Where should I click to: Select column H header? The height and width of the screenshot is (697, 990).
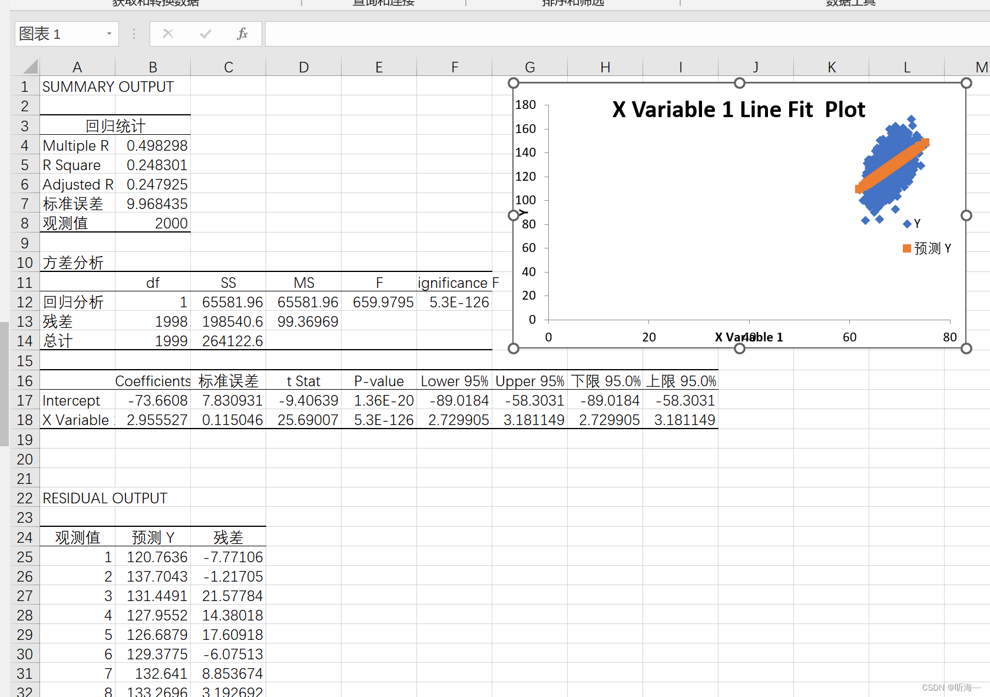(605, 67)
